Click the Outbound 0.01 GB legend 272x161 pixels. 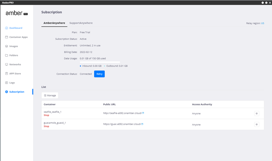116,66
